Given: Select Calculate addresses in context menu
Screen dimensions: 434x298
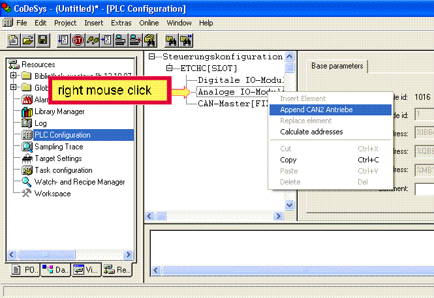Looking at the screenshot, I should [311, 132].
